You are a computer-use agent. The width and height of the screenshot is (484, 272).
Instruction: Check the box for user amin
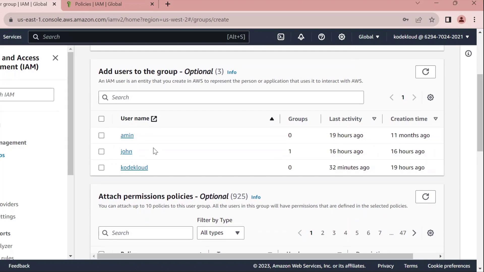101,135
